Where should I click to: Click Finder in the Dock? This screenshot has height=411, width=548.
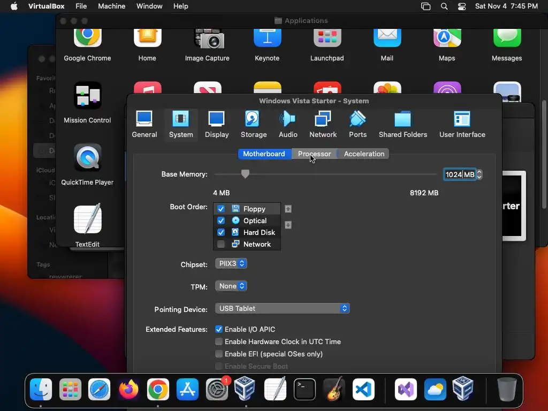pos(41,390)
